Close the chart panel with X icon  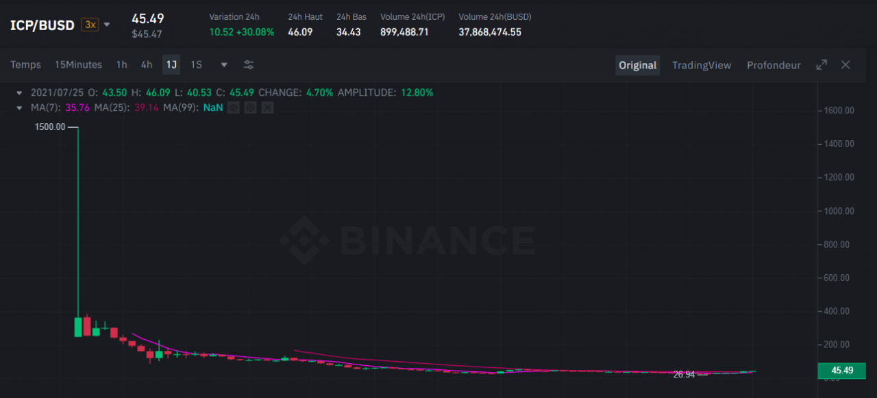pos(845,65)
